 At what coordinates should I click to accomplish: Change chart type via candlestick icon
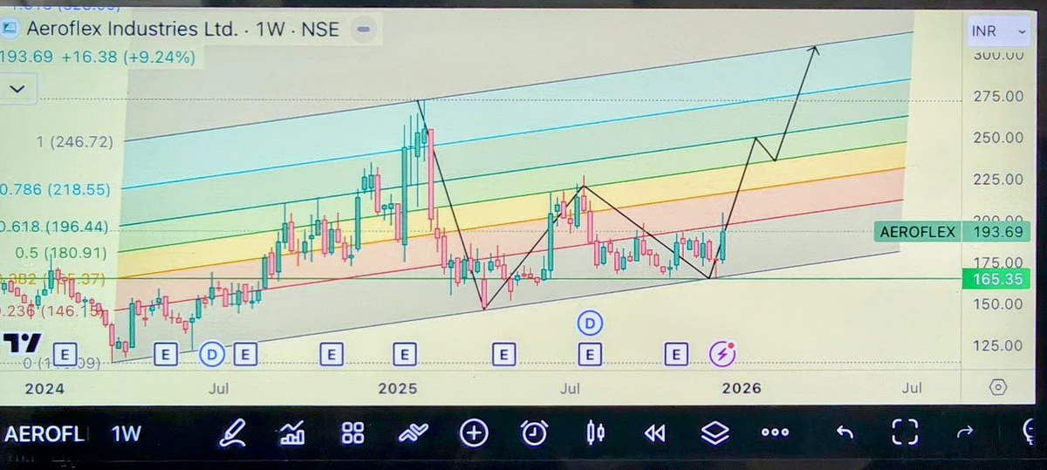596,433
